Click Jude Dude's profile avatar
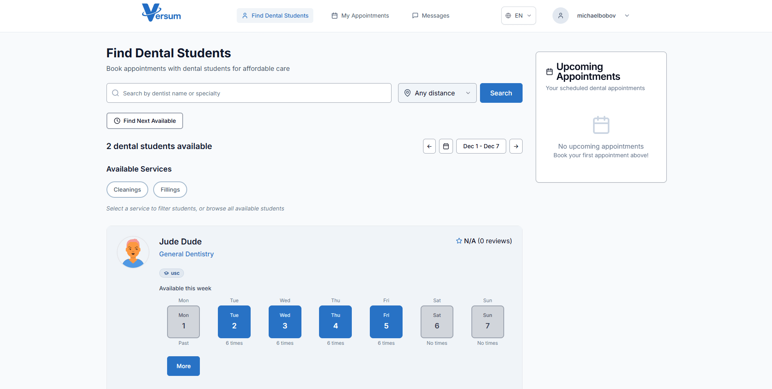This screenshot has height=389, width=772. (x=133, y=252)
